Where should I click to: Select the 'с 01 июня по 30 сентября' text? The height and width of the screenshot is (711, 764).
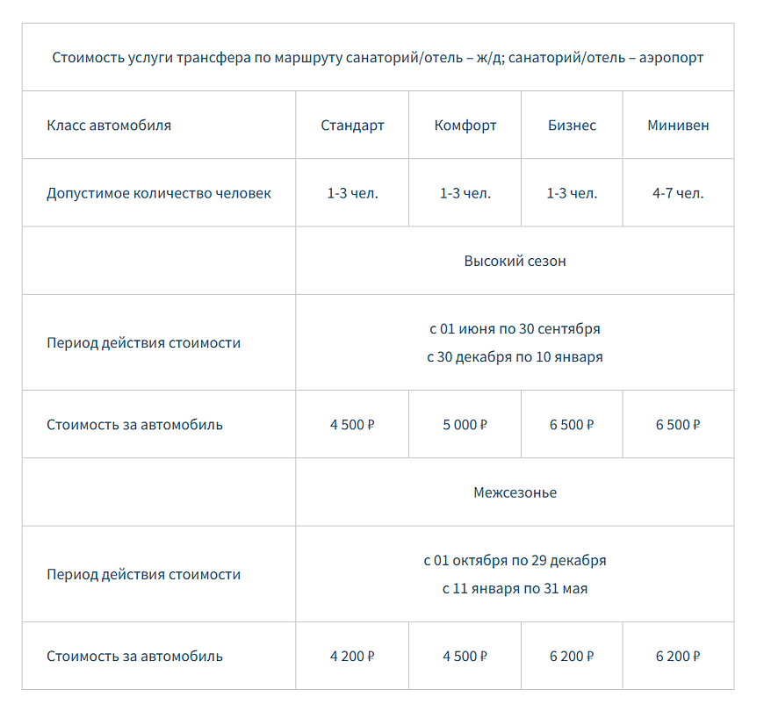click(x=515, y=329)
